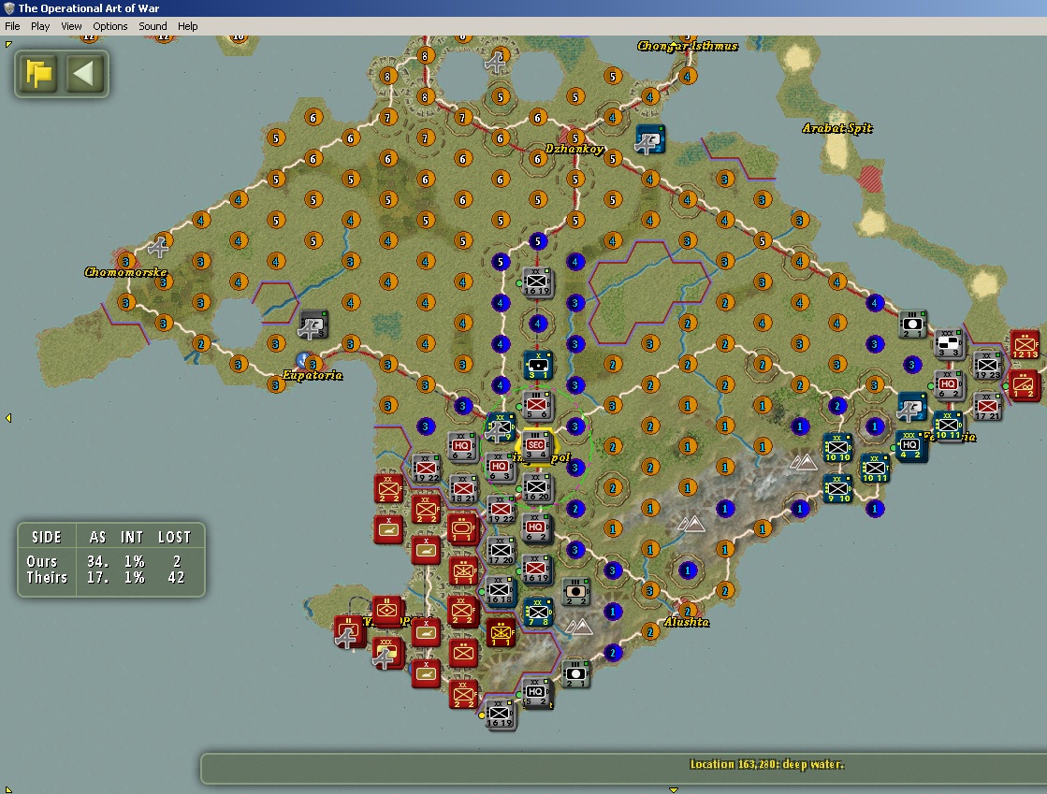Select the gray infantry unit 19-23

pyautogui.click(x=987, y=366)
